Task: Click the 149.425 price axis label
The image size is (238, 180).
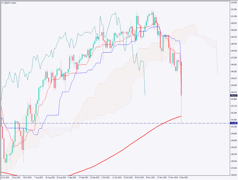Action: 233,37
